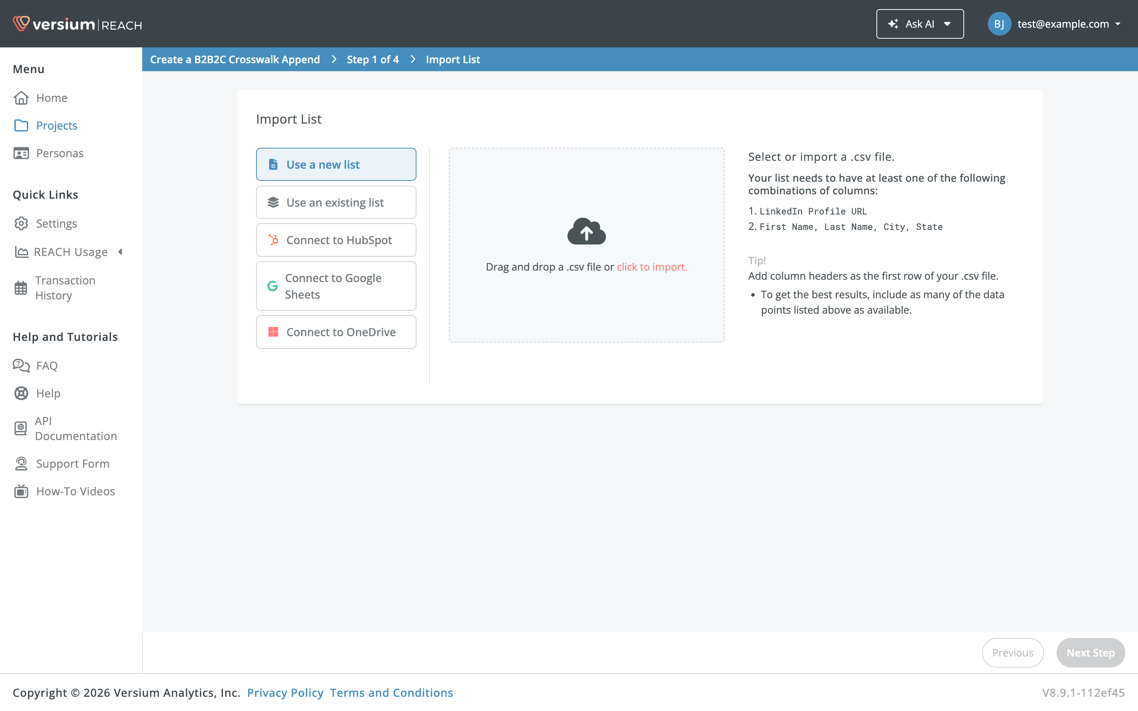Screen dimensions: 1138x711
Task: Click the Next Step button
Action: pos(1091,653)
